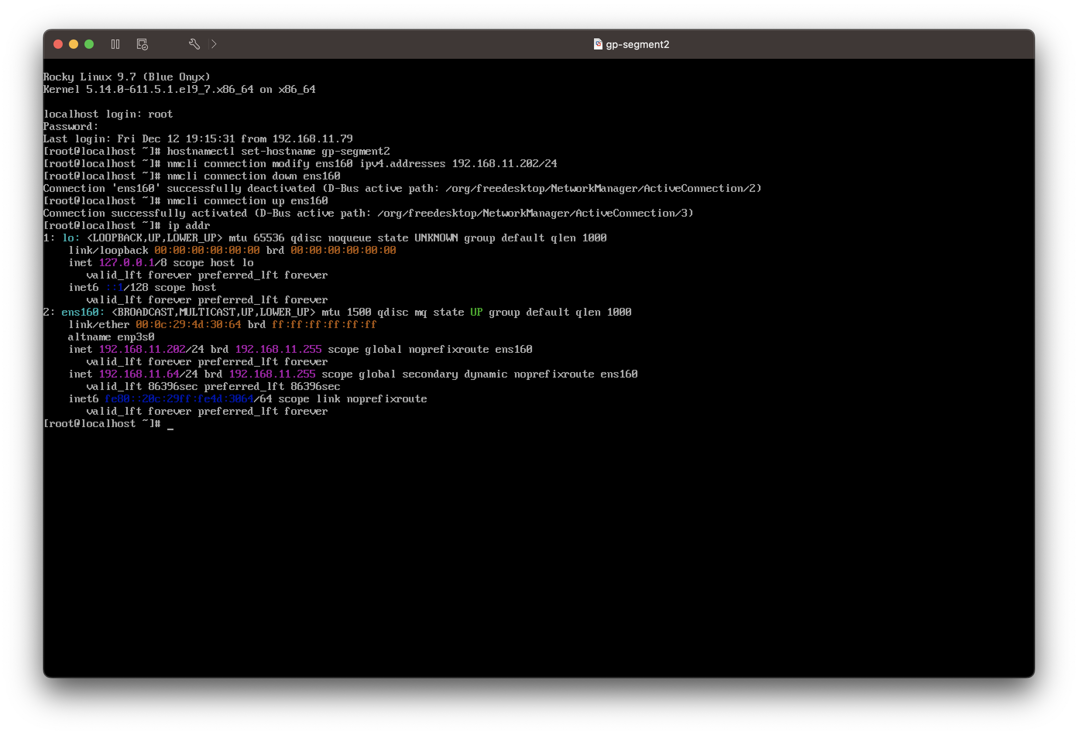Click the 192.168.11.64 secondary address
The image size is (1078, 735).
coord(139,374)
